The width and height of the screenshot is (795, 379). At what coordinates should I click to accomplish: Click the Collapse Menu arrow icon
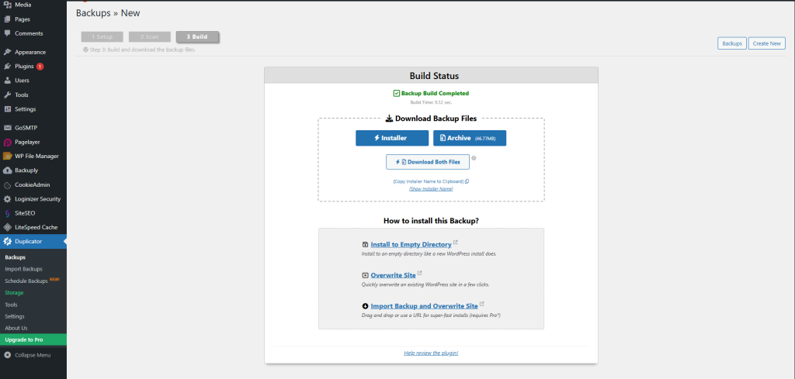tap(8, 355)
